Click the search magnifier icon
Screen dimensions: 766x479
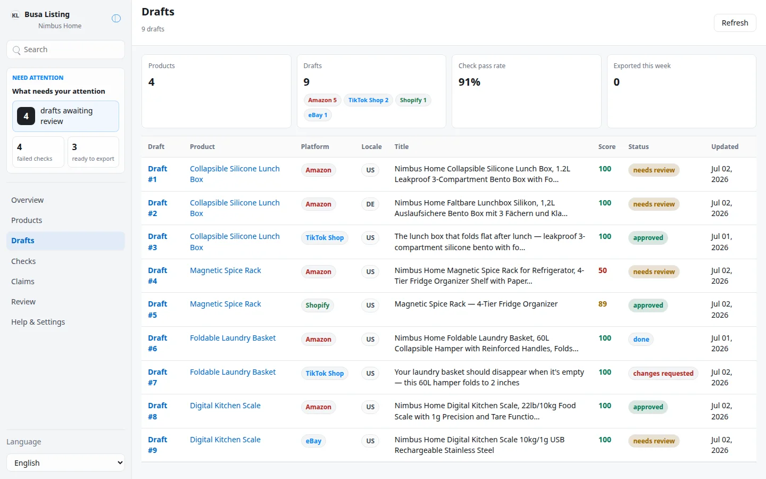tap(16, 50)
